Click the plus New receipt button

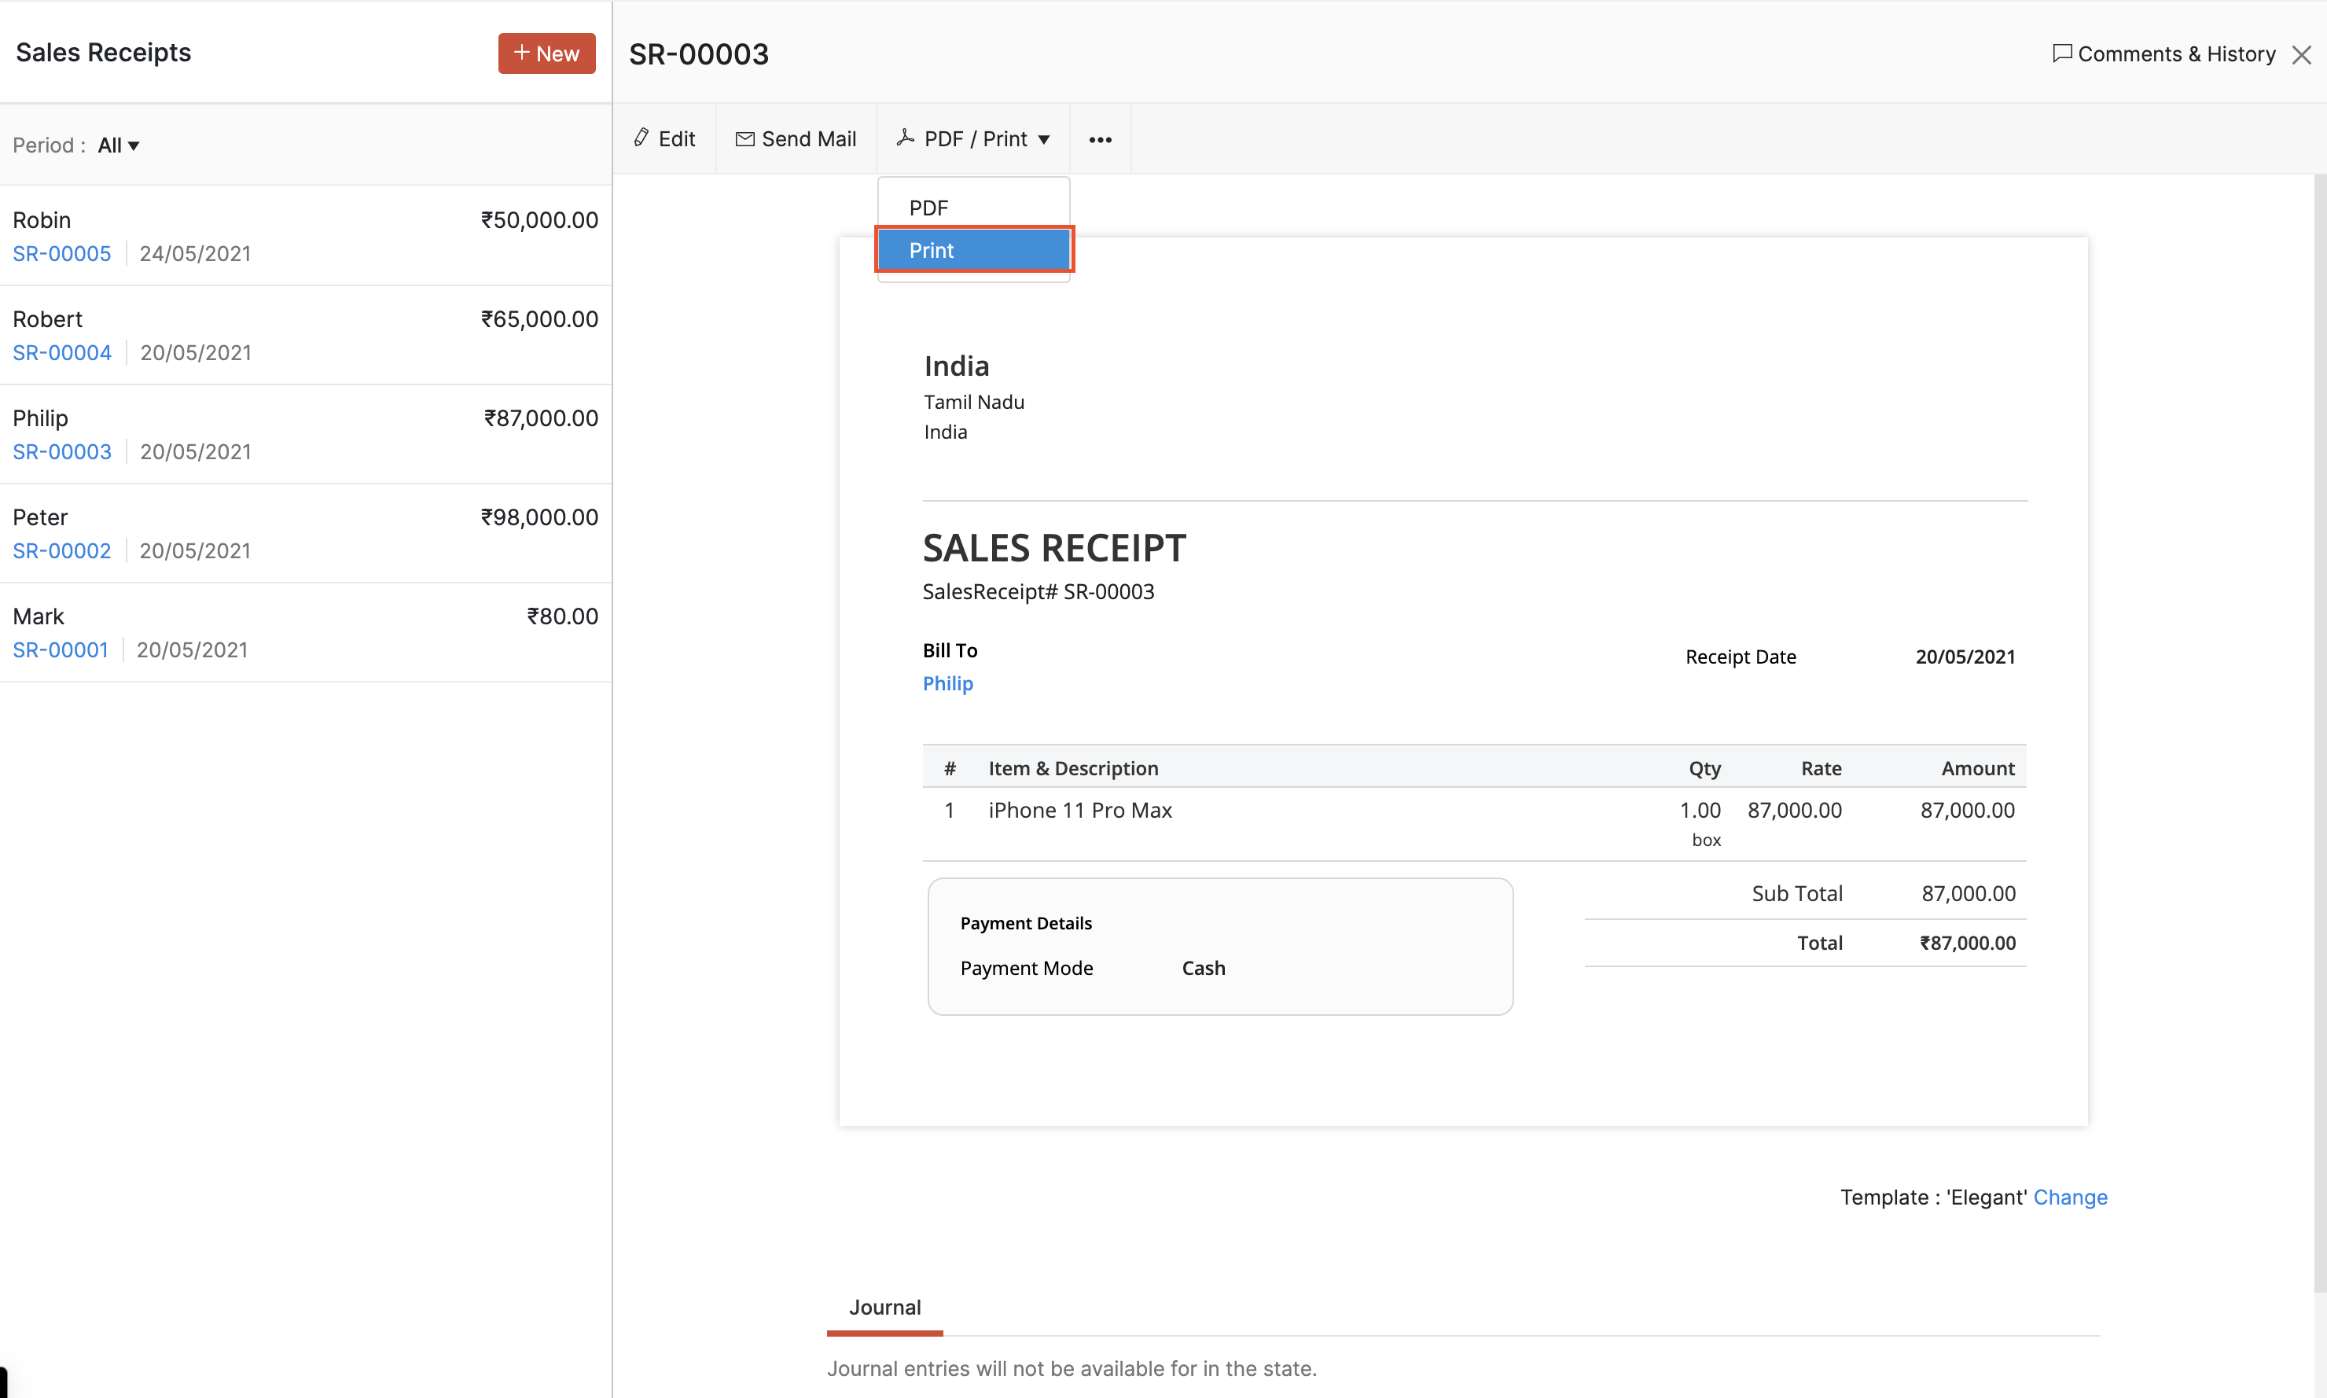coord(546,53)
